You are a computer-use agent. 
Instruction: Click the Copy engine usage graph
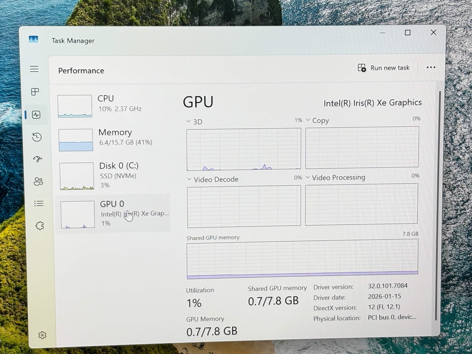tap(362, 147)
